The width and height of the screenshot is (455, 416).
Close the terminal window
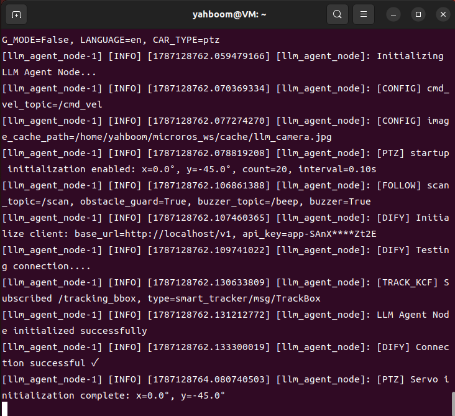point(443,14)
